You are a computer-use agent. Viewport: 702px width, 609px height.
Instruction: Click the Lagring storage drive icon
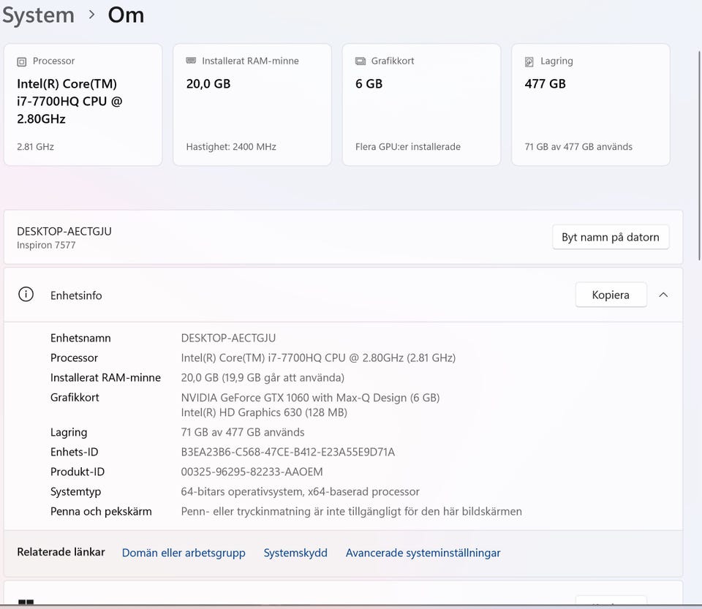[529, 62]
